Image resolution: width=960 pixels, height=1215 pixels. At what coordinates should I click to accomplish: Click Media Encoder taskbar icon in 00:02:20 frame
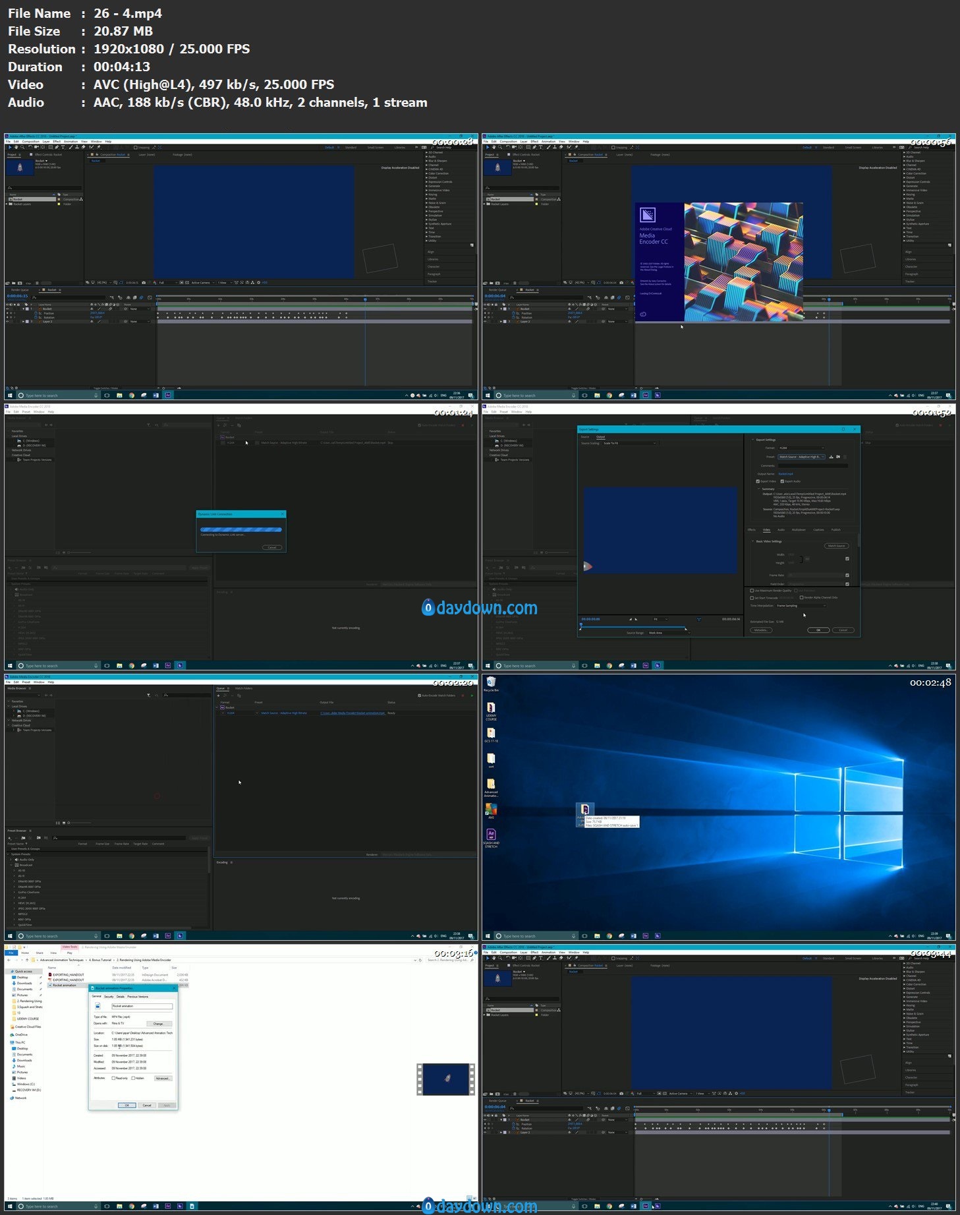180,935
